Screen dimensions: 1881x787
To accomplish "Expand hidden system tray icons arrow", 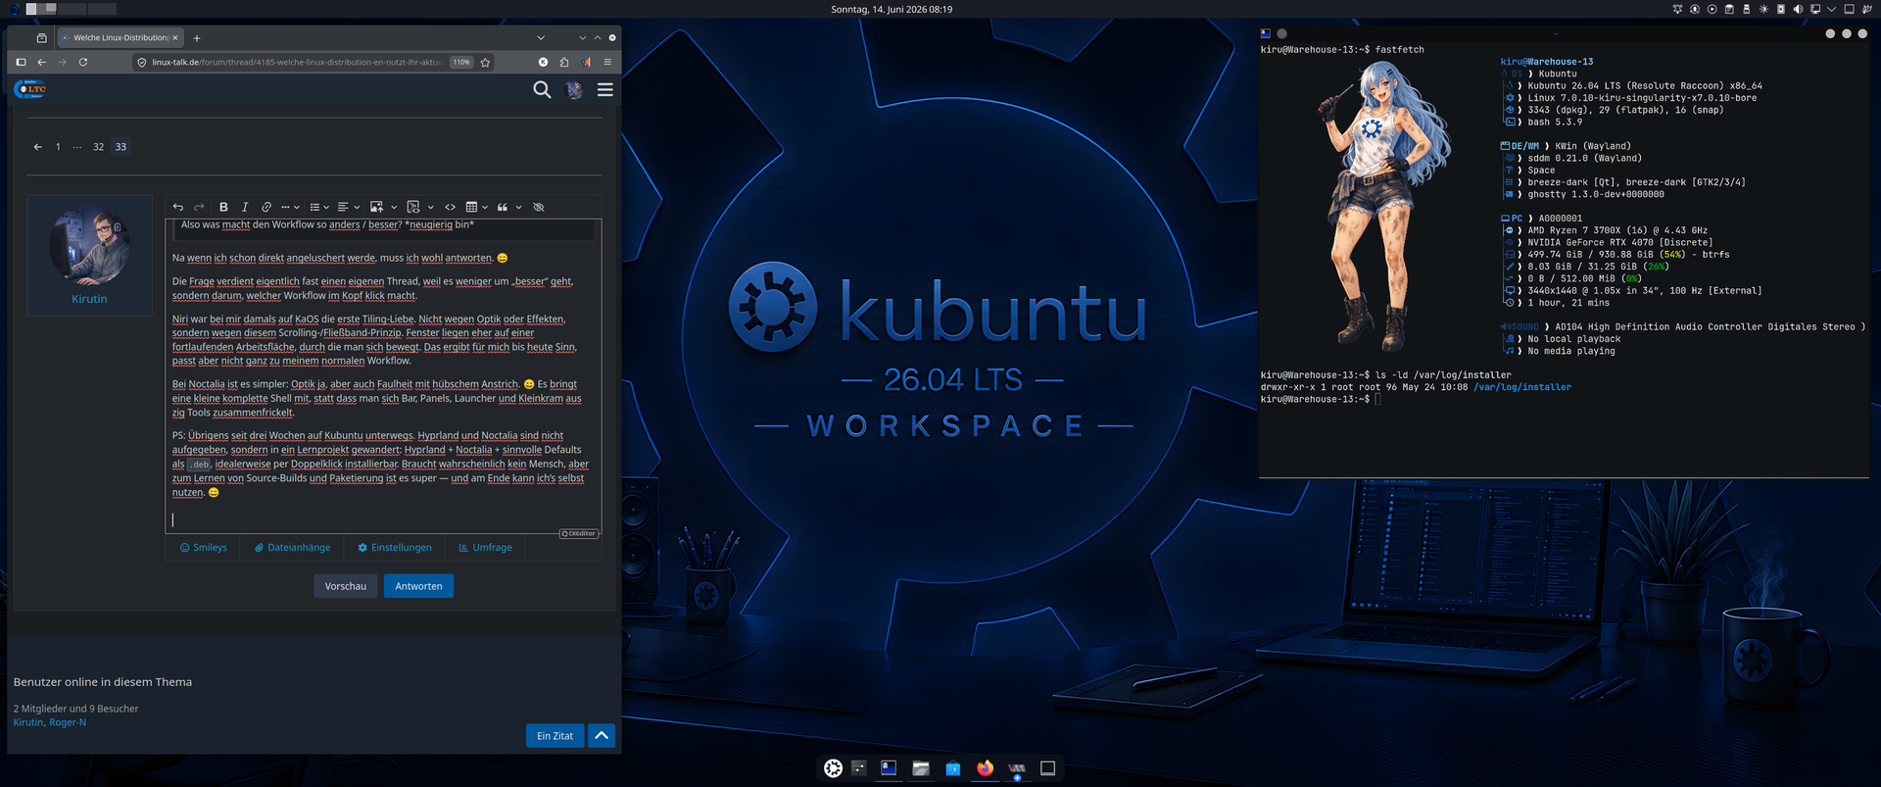I will click(x=1832, y=9).
